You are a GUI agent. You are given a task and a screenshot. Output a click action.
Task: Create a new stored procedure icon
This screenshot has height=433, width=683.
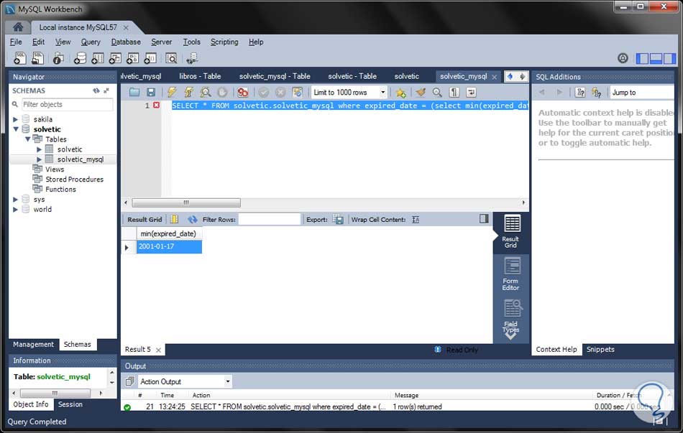pyautogui.click(x=132, y=58)
